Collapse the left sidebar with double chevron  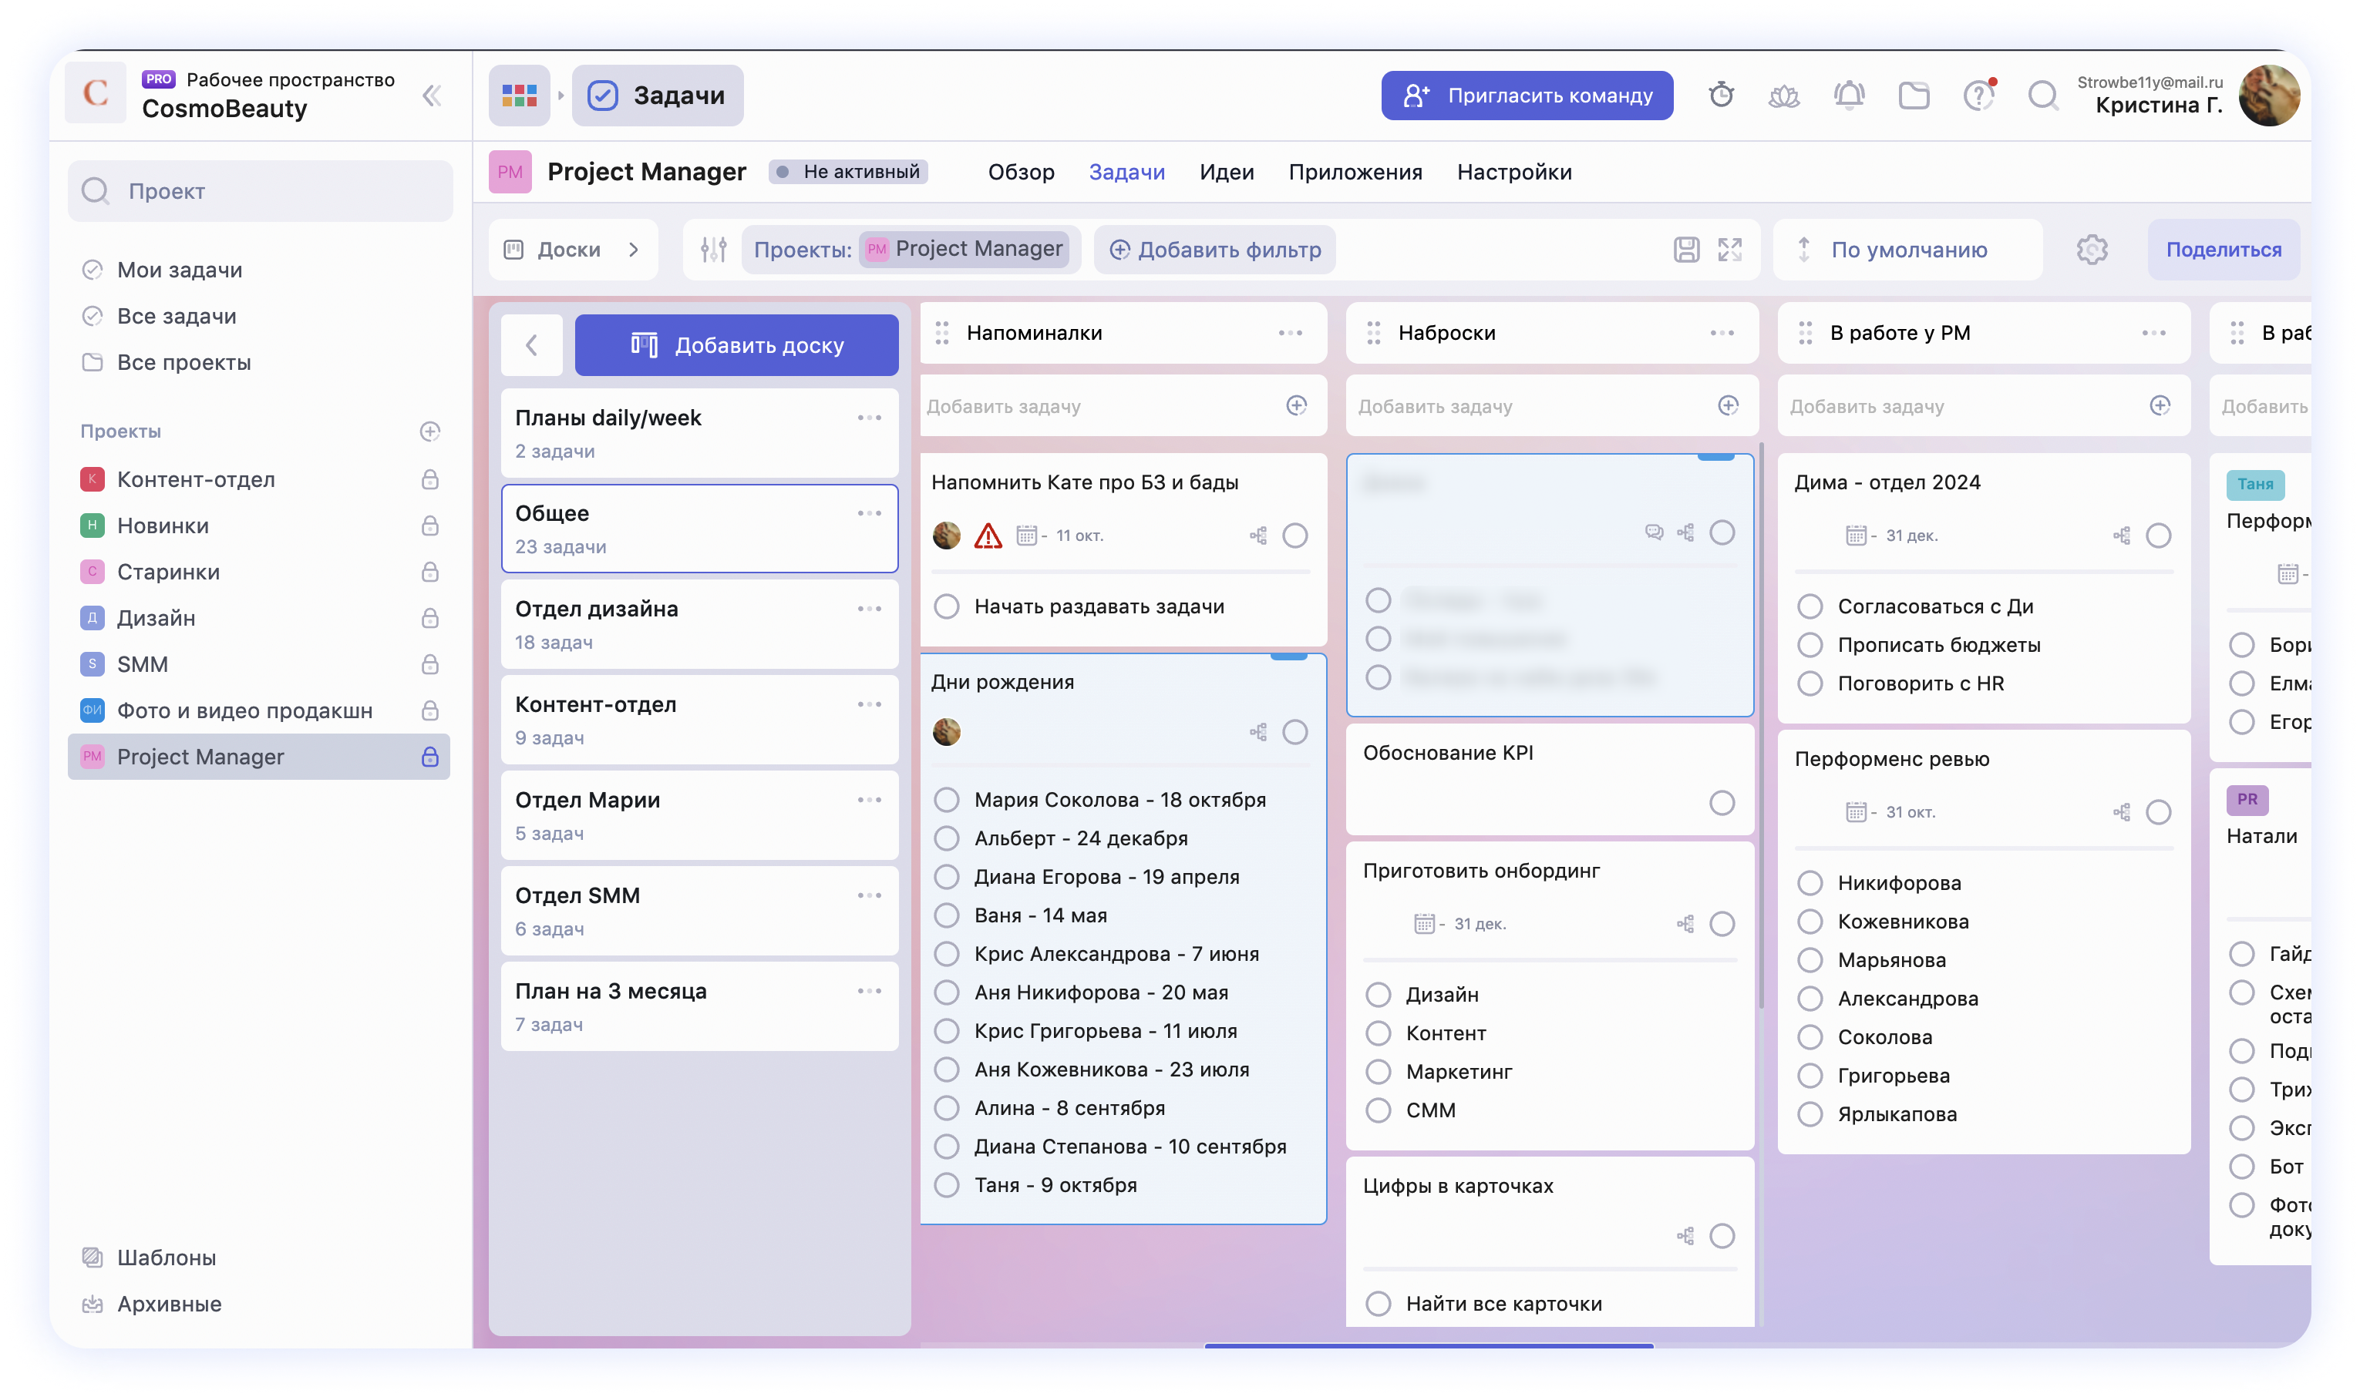(433, 95)
